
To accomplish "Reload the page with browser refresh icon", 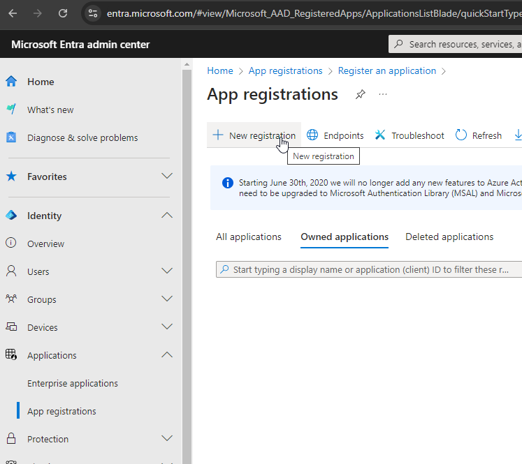I will (63, 13).
